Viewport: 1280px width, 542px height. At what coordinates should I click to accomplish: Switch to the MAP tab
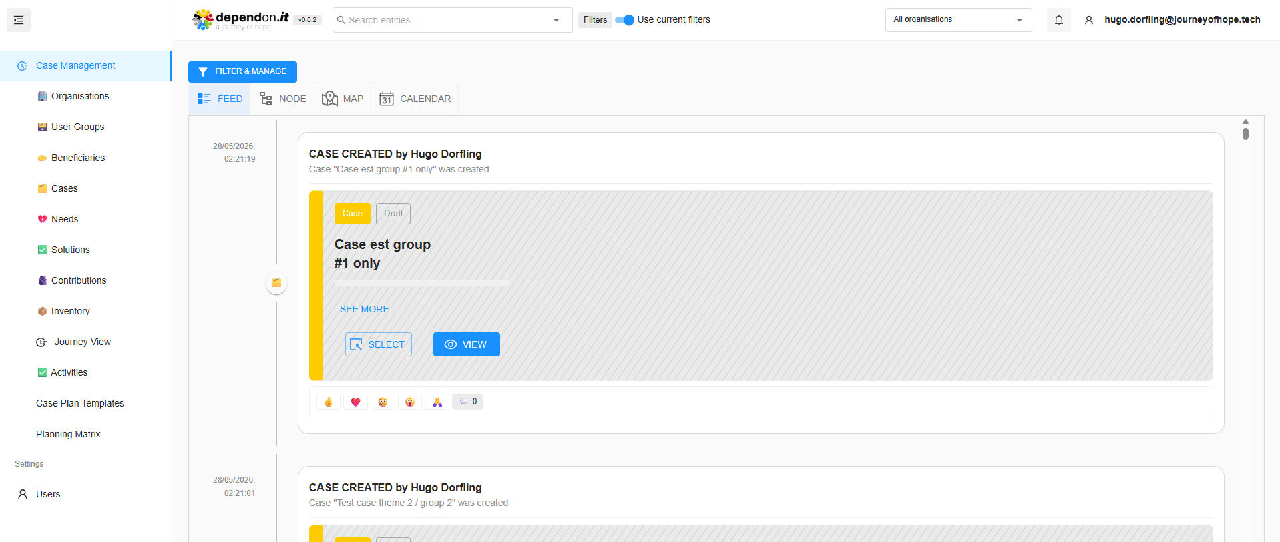(x=343, y=99)
